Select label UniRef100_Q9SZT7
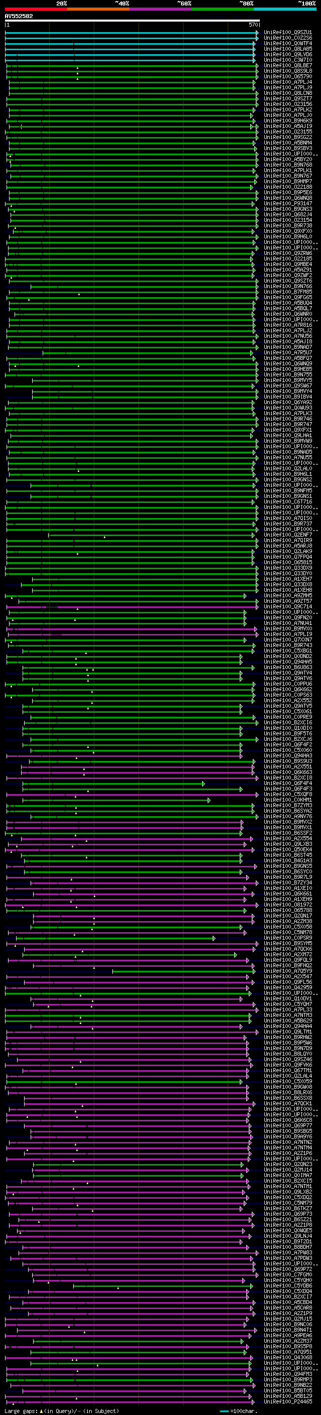 [x=287, y=98]
